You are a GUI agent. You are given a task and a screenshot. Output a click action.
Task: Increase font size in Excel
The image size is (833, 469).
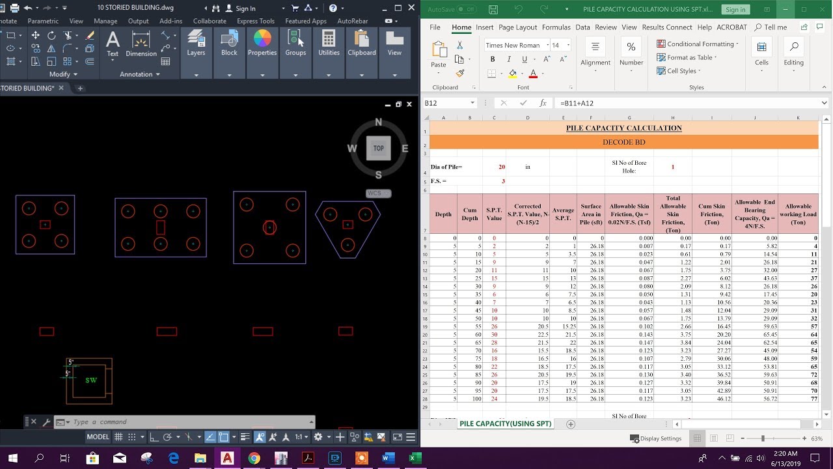point(547,59)
